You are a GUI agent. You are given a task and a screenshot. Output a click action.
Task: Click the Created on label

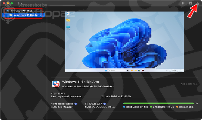58,93
